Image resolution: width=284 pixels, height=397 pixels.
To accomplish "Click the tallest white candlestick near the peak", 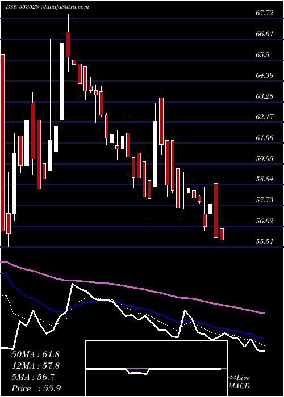I will click(x=62, y=82).
